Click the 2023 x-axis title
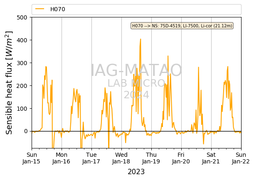Viewport: 254px width, 180px height. pos(136,172)
